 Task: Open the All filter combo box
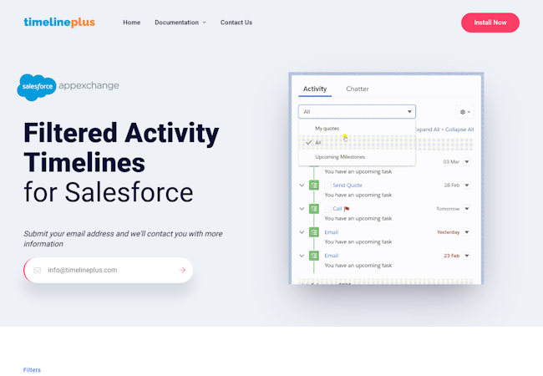tap(357, 111)
